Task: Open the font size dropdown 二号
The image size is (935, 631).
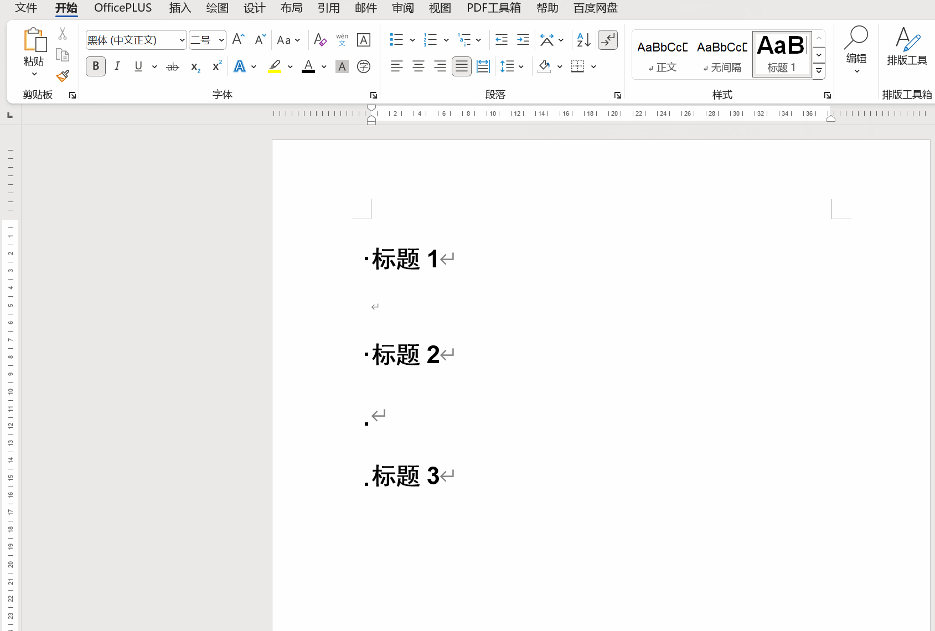Action: pyautogui.click(x=221, y=40)
